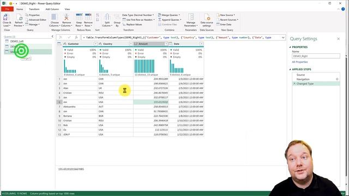Collapse the PROPERTIES section
This screenshot has height=196, width=349.
[x=290, y=47]
